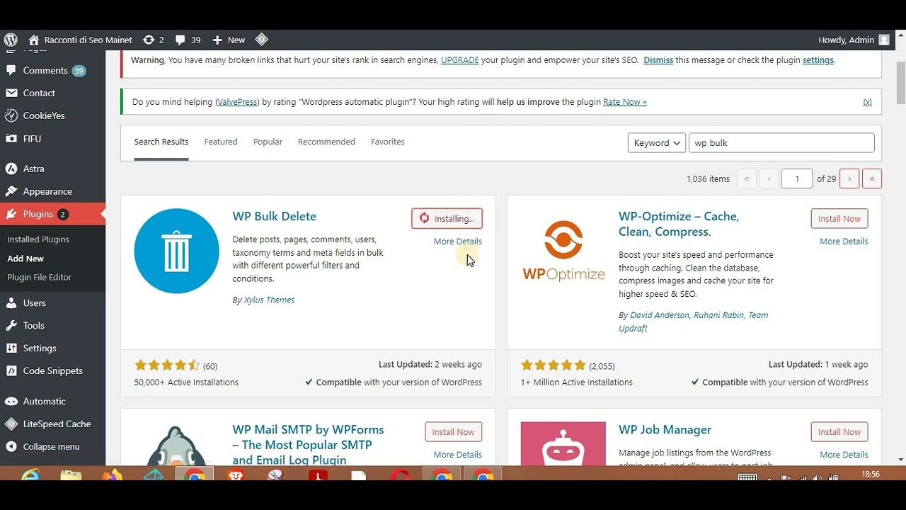
Task: Open Plugin File Editor
Action: 39,277
